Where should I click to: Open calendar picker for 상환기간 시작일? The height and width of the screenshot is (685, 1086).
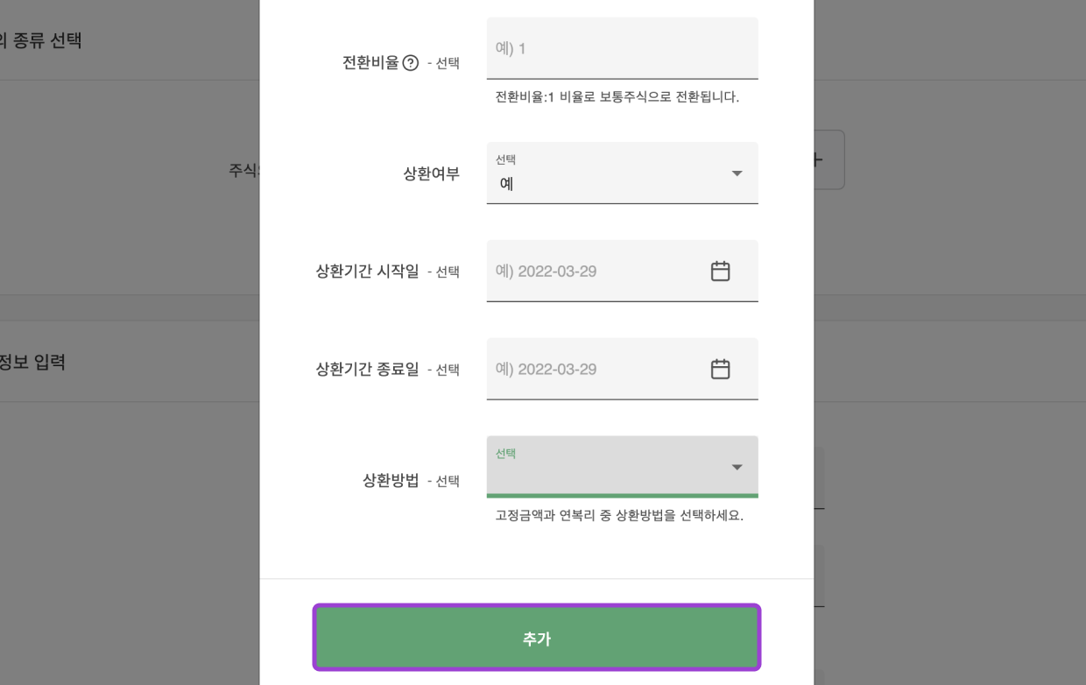point(720,272)
